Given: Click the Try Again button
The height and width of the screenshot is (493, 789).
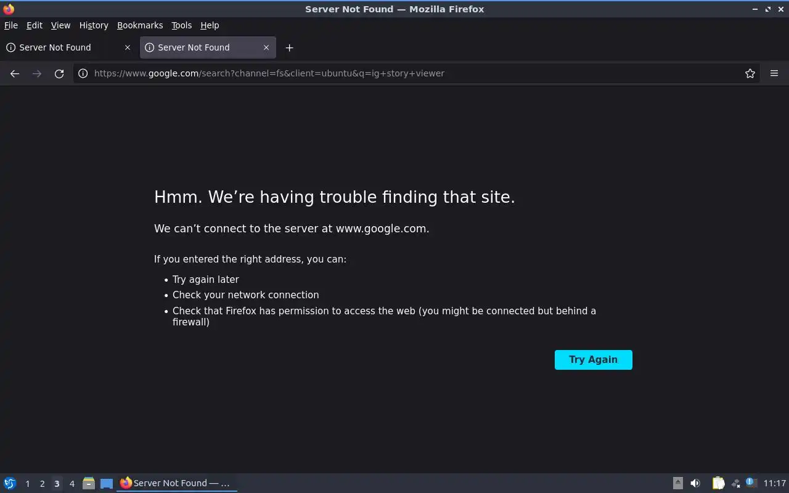Looking at the screenshot, I should [594, 360].
